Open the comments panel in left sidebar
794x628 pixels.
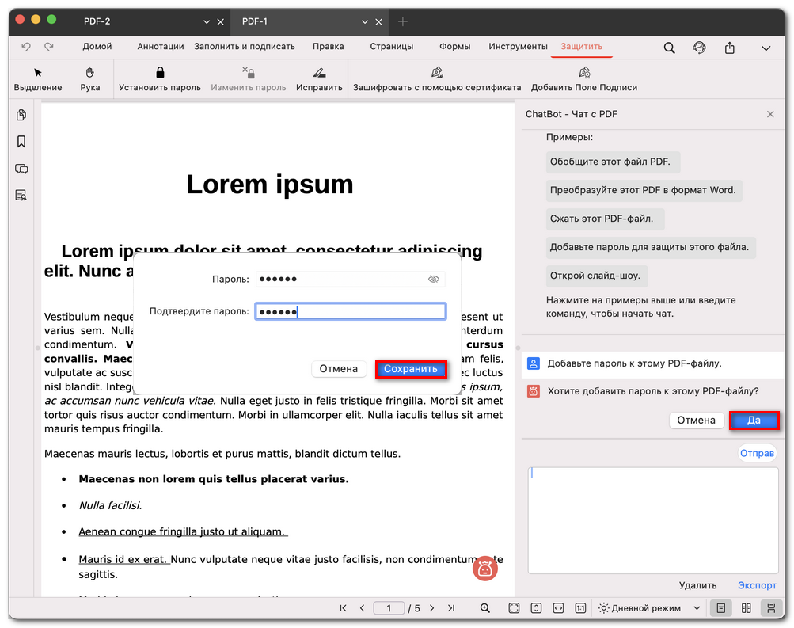(21, 169)
